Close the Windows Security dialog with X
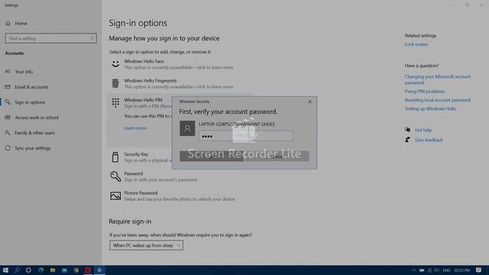 (x=309, y=102)
